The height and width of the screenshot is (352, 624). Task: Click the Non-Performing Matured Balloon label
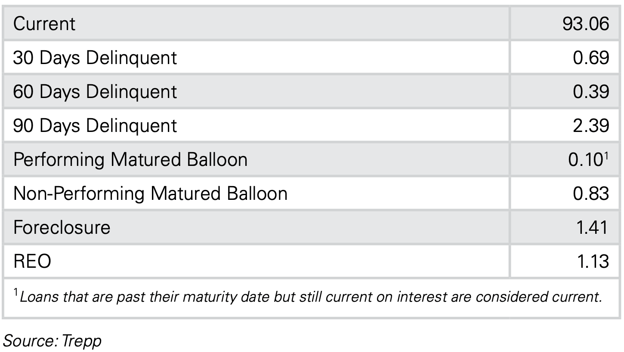150,193
